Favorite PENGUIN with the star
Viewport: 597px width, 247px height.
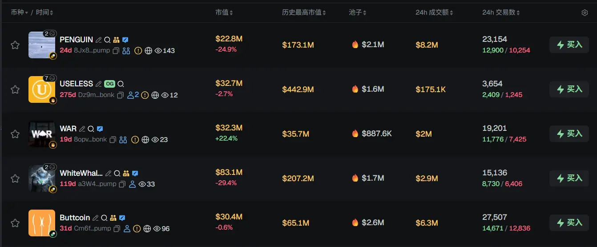pos(15,45)
